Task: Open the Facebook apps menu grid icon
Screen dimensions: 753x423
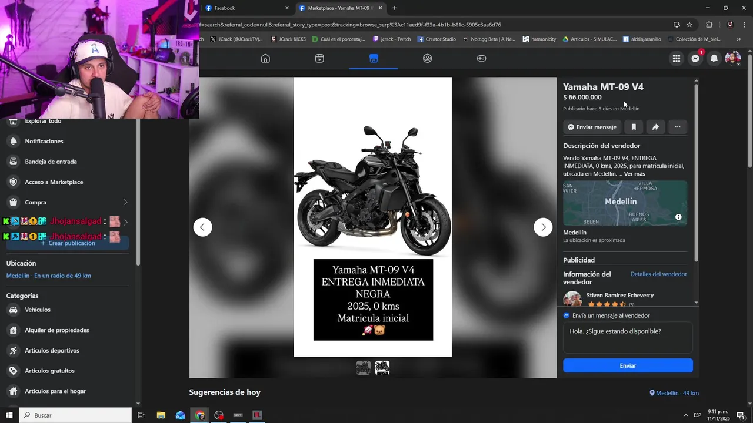Action: pyautogui.click(x=677, y=58)
